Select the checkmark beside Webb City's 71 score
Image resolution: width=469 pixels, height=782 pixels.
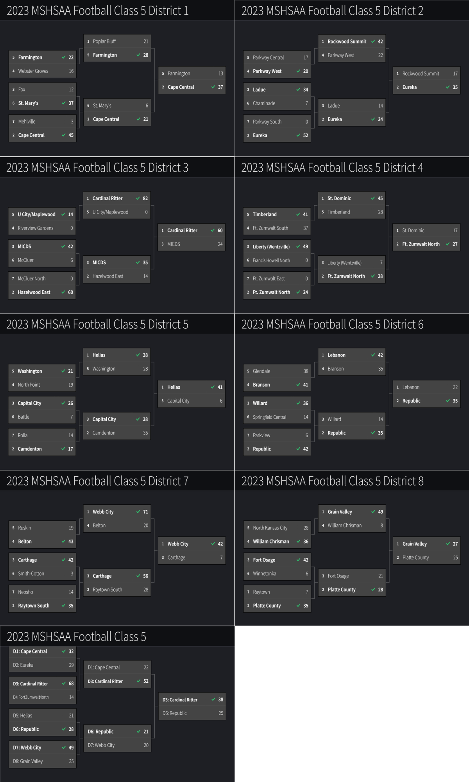coord(138,512)
